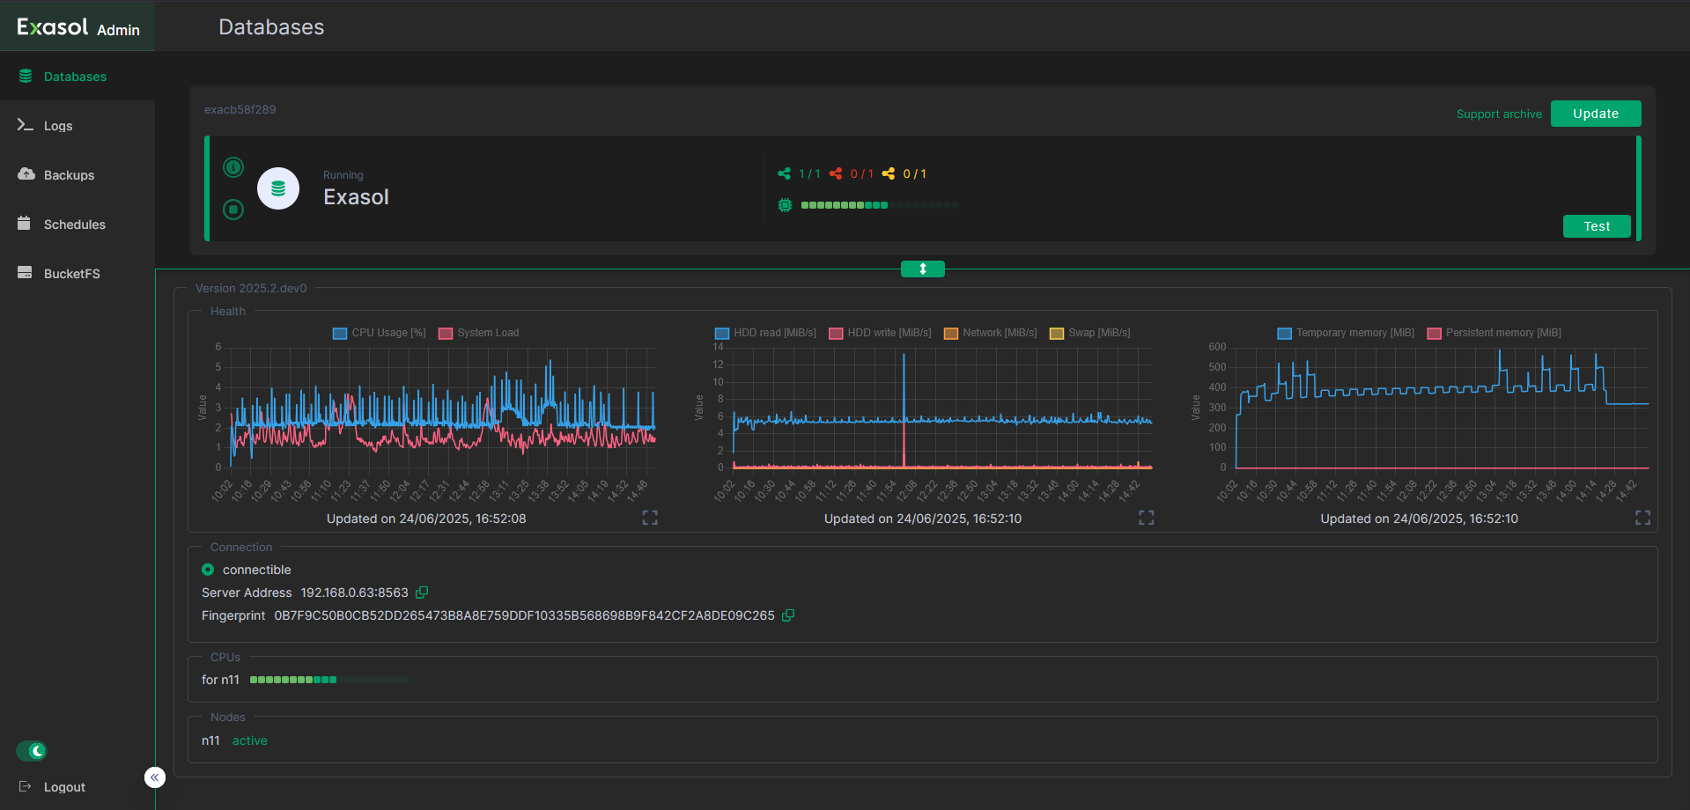
Task: Click the database id exacb58f289
Action: (x=240, y=110)
